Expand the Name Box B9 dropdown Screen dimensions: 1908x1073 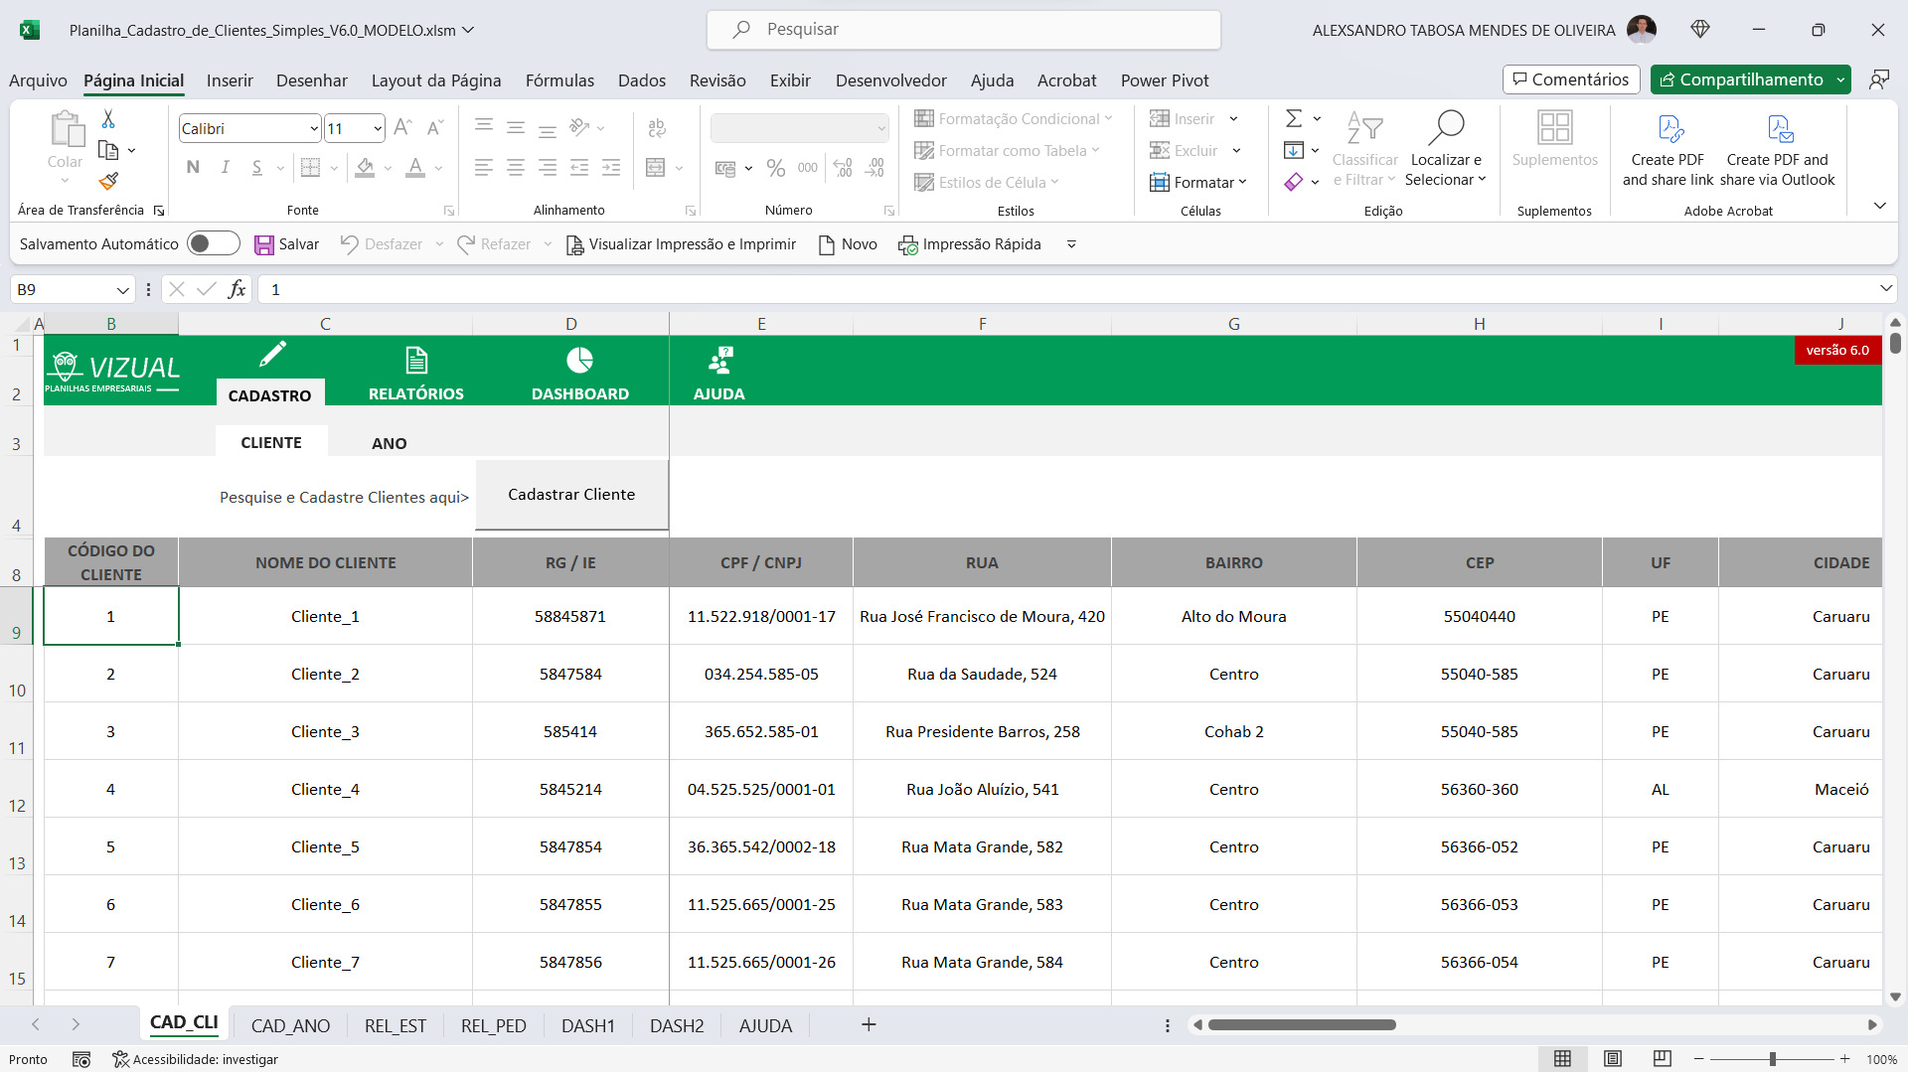tap(123, 290)
